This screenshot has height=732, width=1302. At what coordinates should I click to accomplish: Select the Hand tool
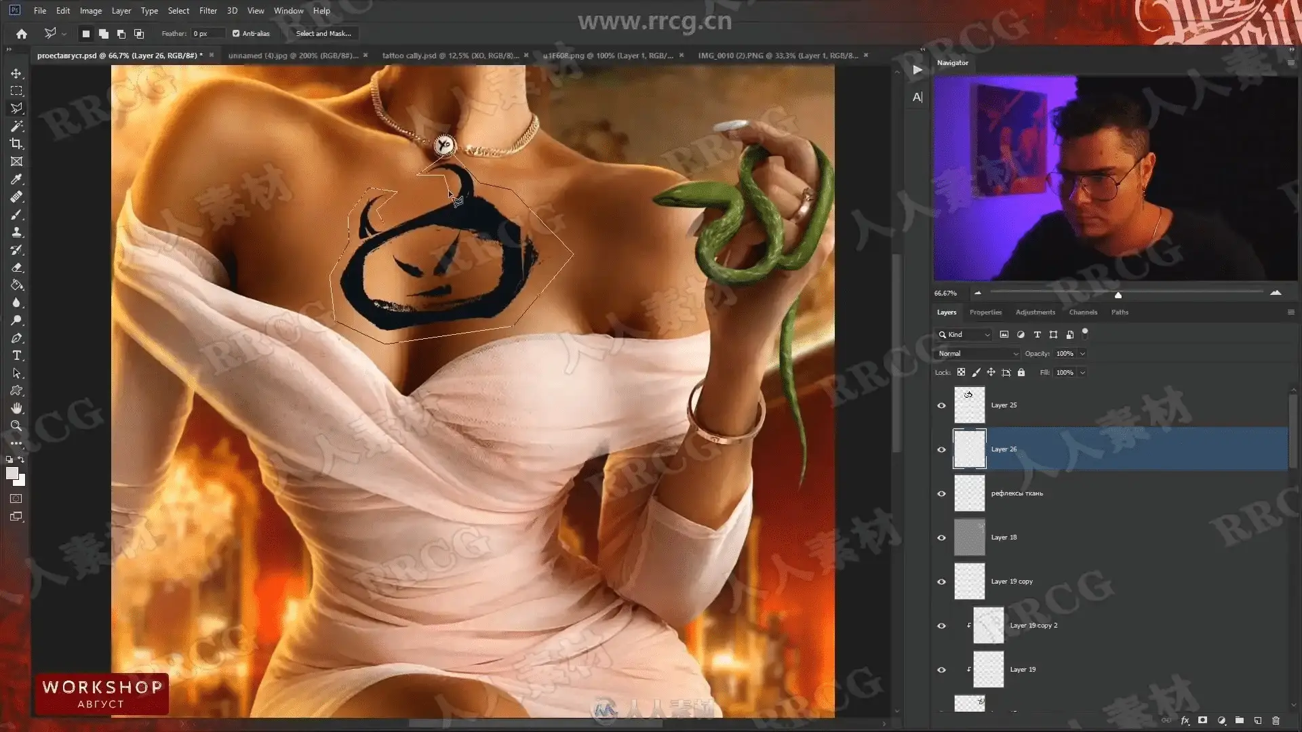[x=16, y=408]
